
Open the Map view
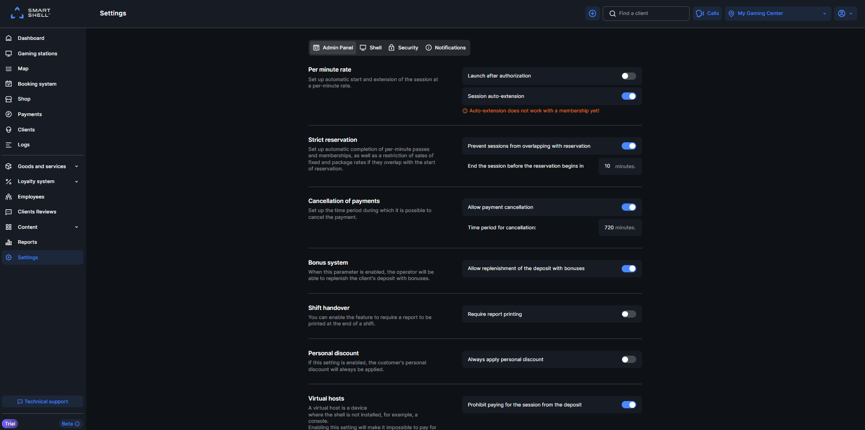(x=23, y=68)
